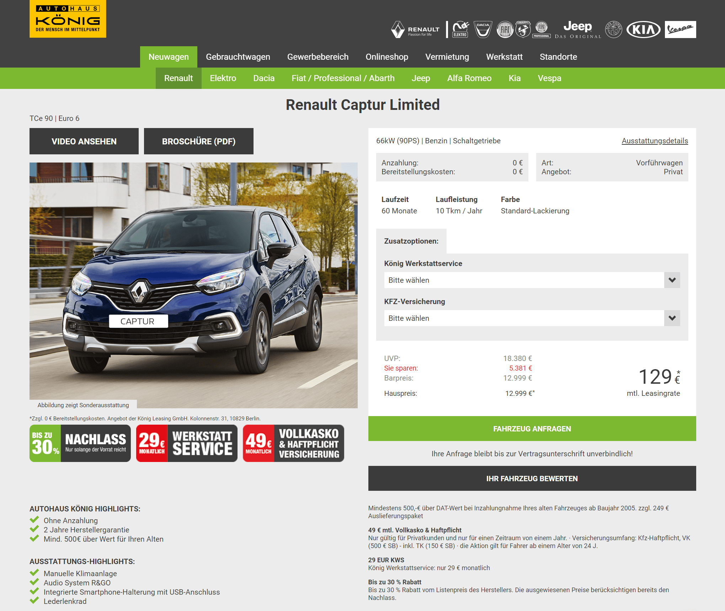This screenshot has width=725, height=611.
Task: Click the Sie sparen 5.381 € amount
Action: pos(521,368)
